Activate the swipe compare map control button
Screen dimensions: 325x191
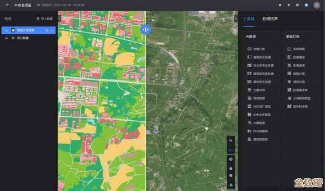coord(231,150)
